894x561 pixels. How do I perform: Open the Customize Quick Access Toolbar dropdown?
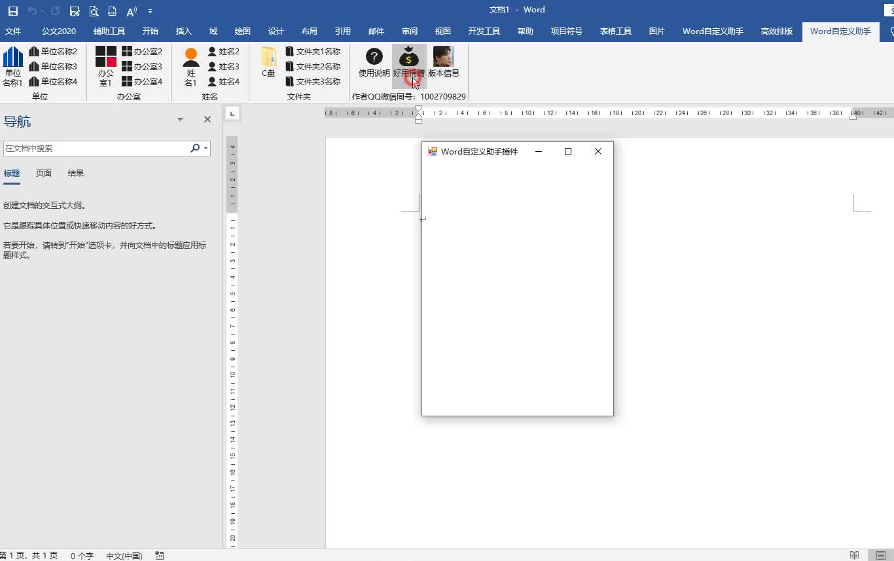click(x=151, y=10)
